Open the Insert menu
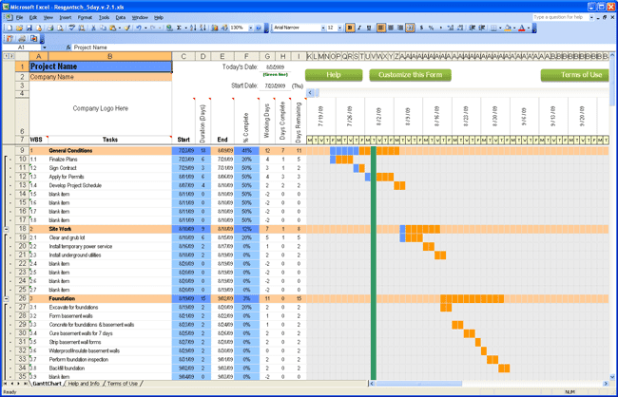The image size is (618, 397). coord(66,18)
